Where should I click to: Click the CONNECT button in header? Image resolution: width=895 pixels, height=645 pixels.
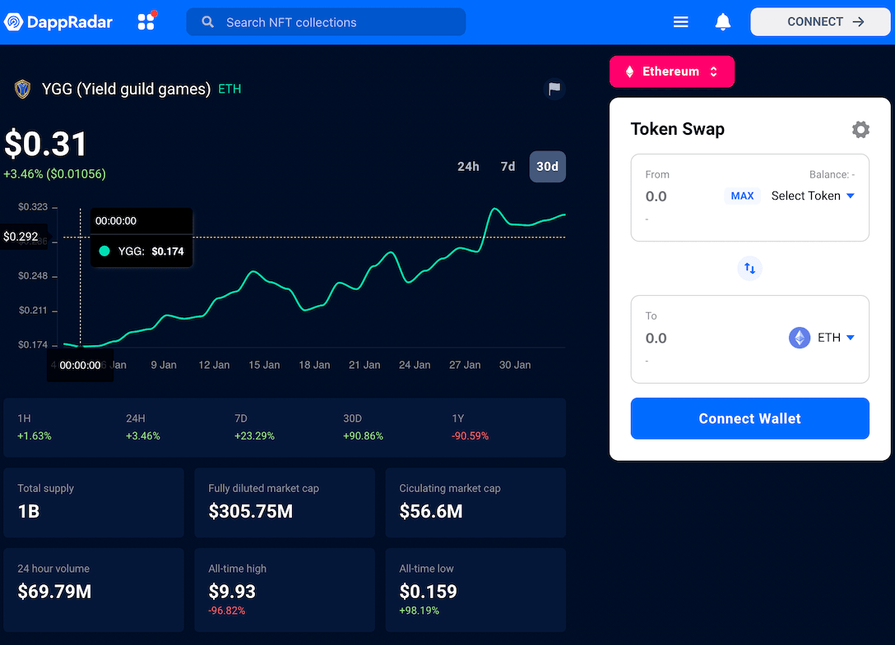click(821, 22)
